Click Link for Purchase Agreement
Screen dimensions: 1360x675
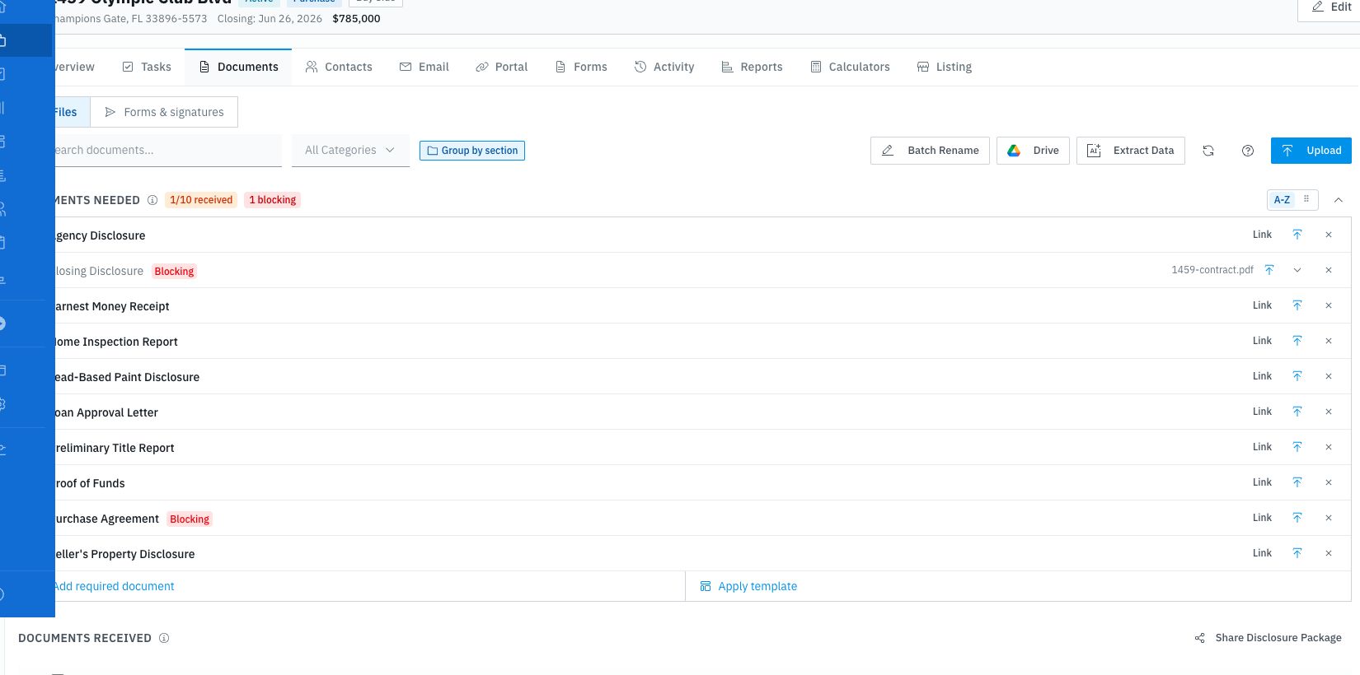(1262, 518)
